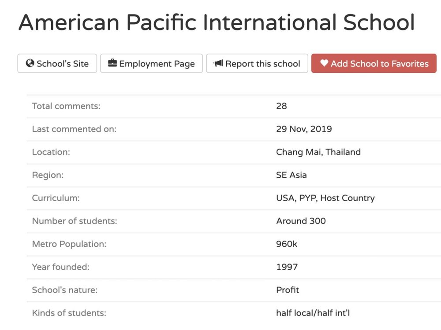Select the 'Number of students:' label
Viewport: 441px width, 330px height.
pyautogui.click(x=75, y=221)
